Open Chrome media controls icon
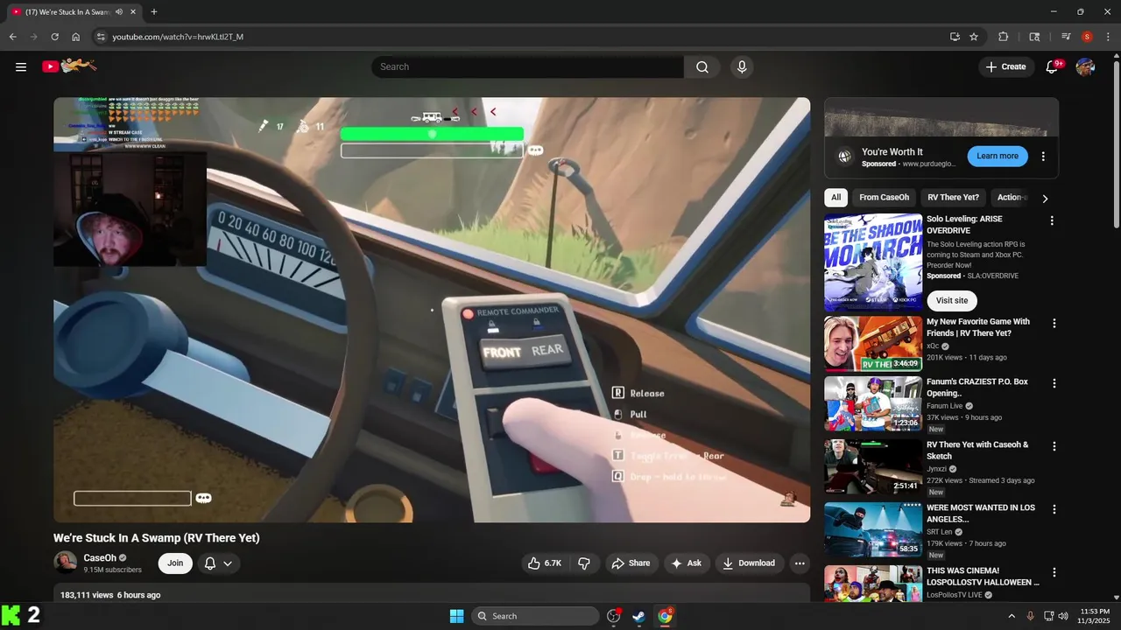The image size is (1121, 630). coord(1066,37)
